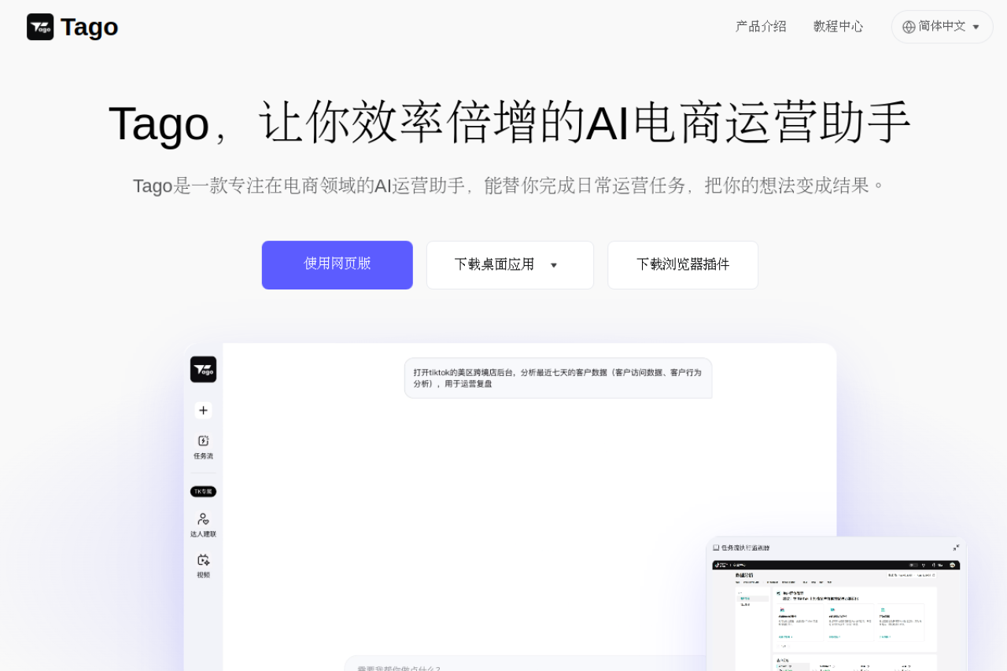Open a new conversation with the plus icon

tap(203, 410)
